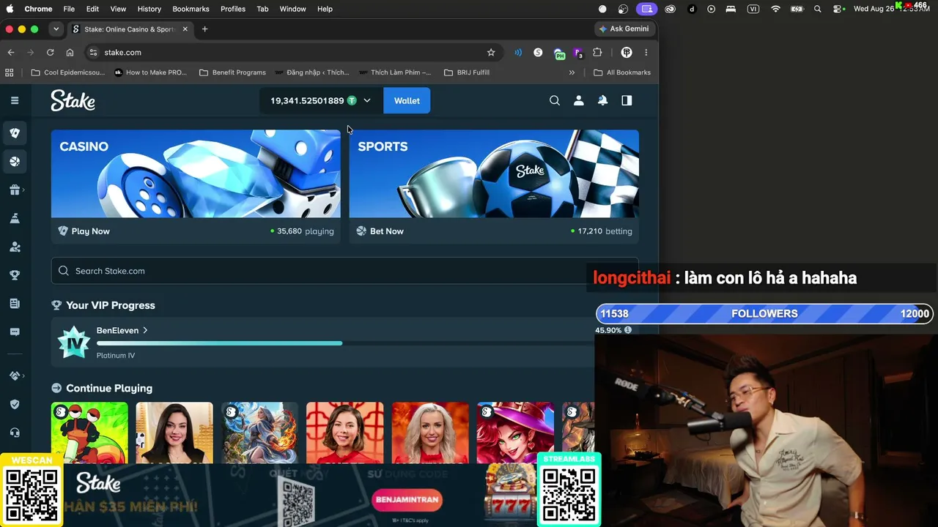This screenshot has height=527, width=938.
Task: Open the How to Make PRO... bookmark
Action: point(150,72)
